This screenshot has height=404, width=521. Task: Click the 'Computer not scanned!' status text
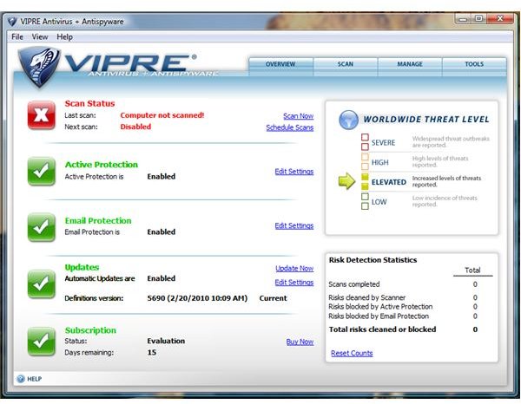tap(162, 115)
